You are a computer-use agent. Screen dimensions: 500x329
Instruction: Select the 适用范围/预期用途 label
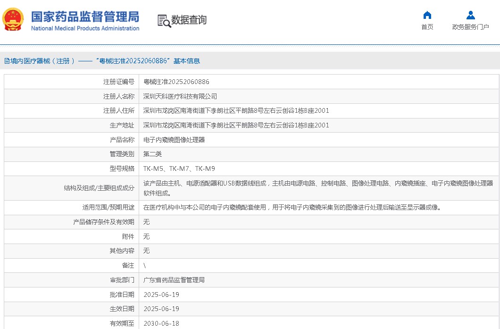(x=108, y=207)
